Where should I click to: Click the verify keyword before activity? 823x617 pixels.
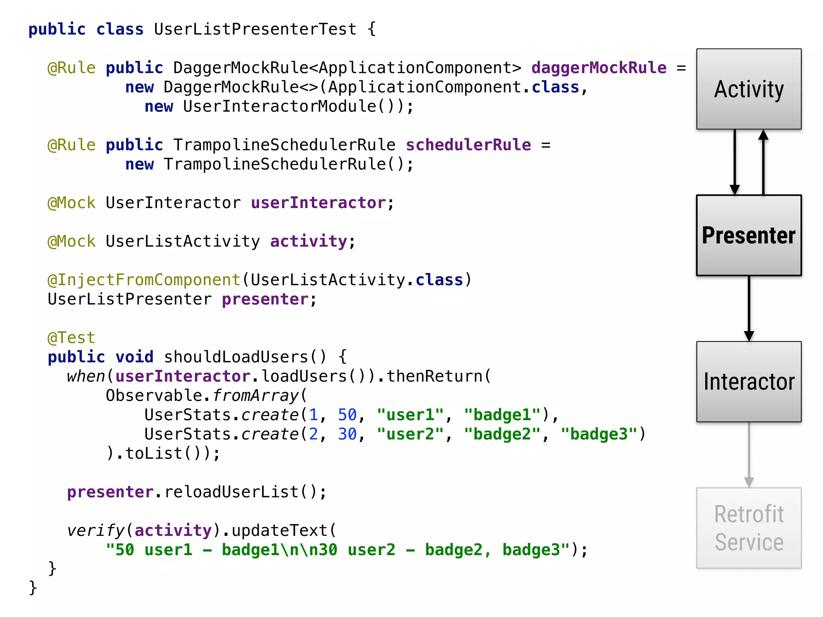[x=96, y=531]
